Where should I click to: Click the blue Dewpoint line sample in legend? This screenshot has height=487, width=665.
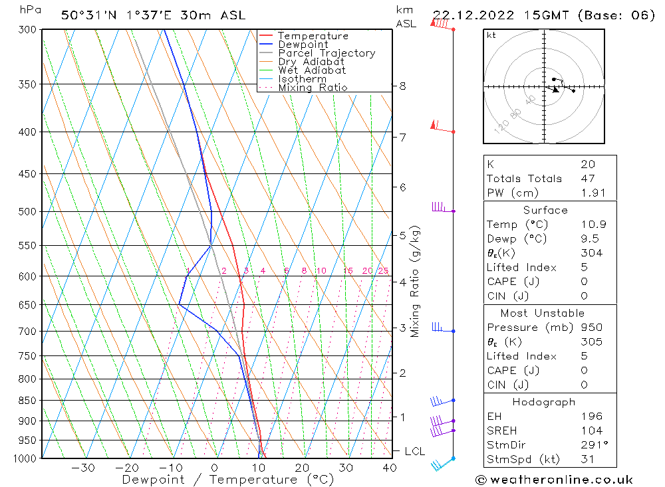pos(265,44)
